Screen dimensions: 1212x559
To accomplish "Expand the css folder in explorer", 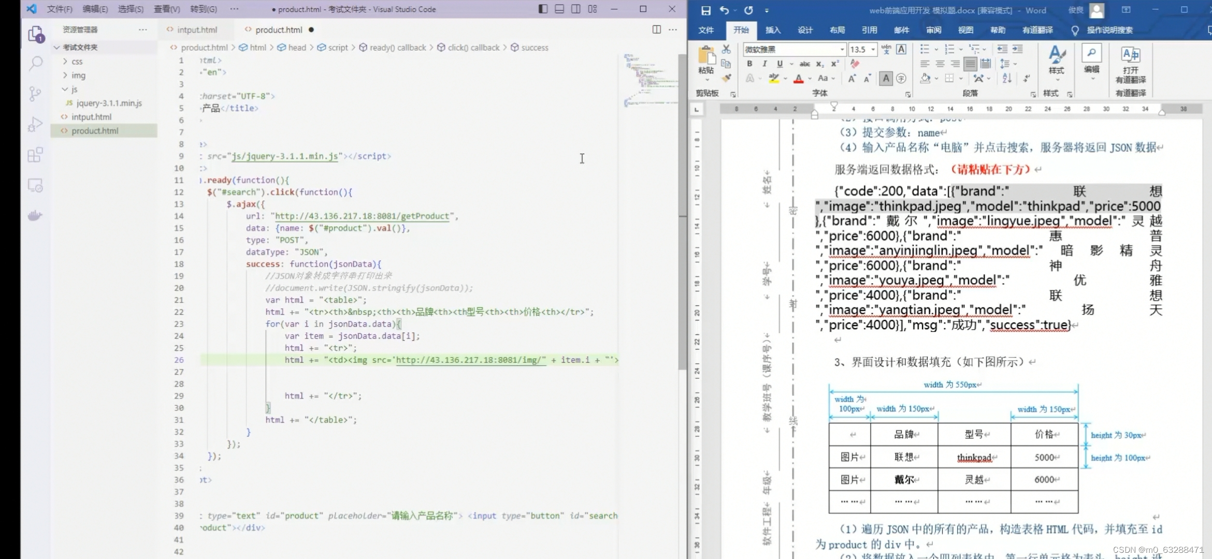I will point(77,62).
